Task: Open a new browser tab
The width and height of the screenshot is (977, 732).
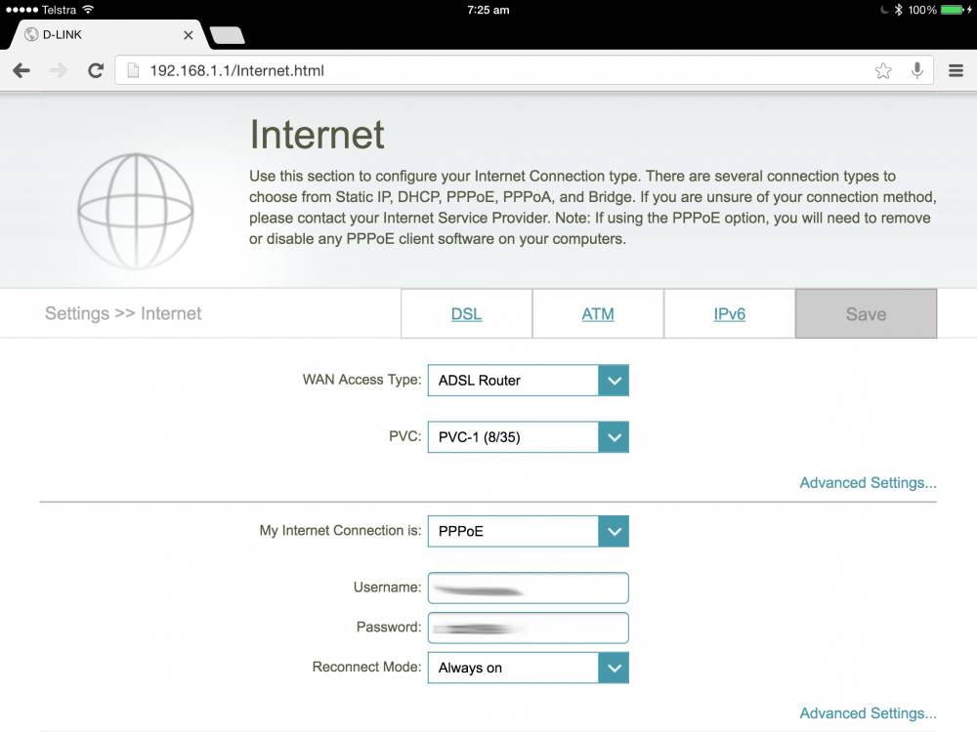Action: (x=228, y=35)
